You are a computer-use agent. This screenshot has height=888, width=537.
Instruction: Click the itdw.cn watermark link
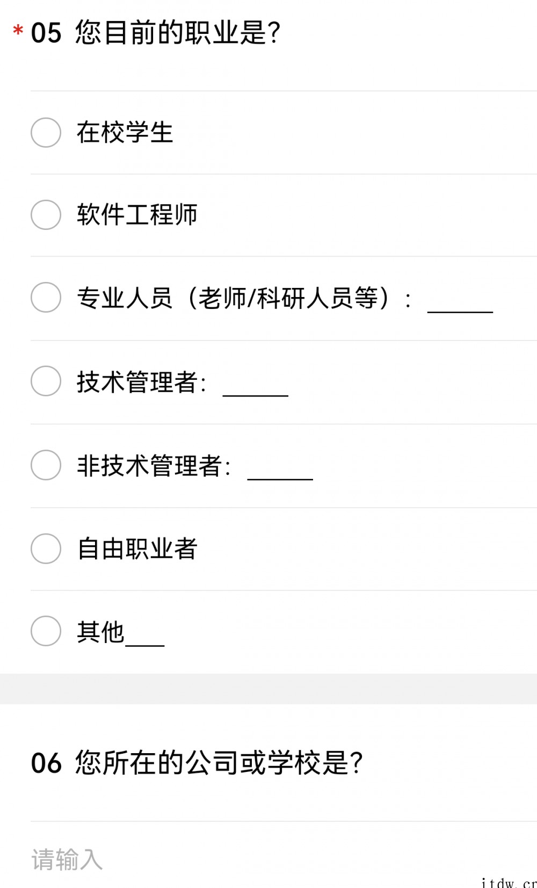(x=508, y=883)
